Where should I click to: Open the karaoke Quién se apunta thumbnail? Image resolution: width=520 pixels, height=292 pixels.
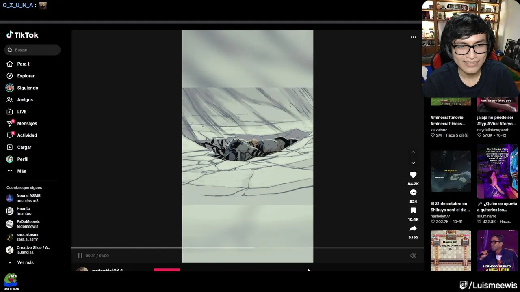498,171
